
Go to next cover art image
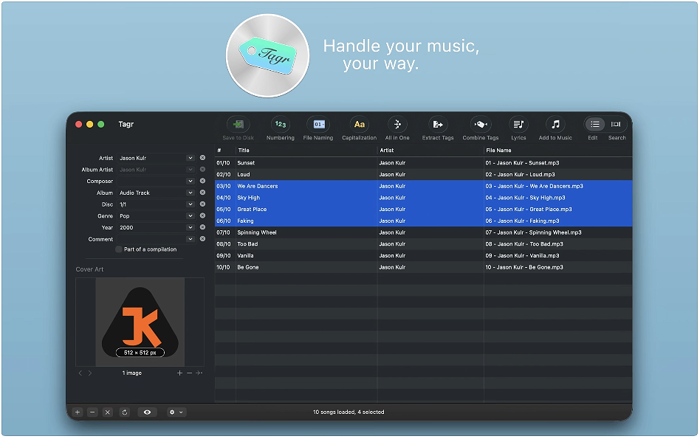tap(90, 373)
